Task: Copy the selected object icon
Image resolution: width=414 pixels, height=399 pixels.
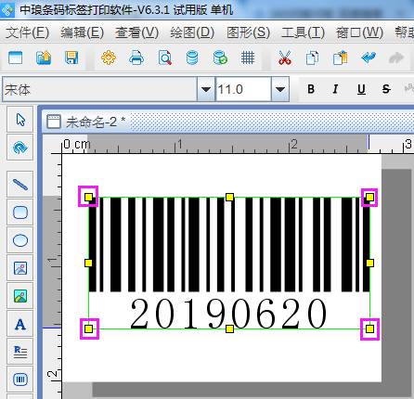Action: coord(312,58)
